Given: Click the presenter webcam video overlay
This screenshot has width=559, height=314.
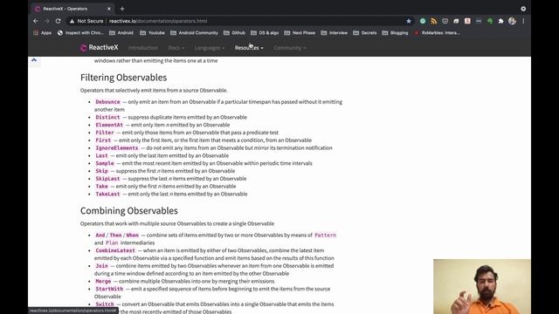Looking at the screenshot, I should (x=482, y=287).
